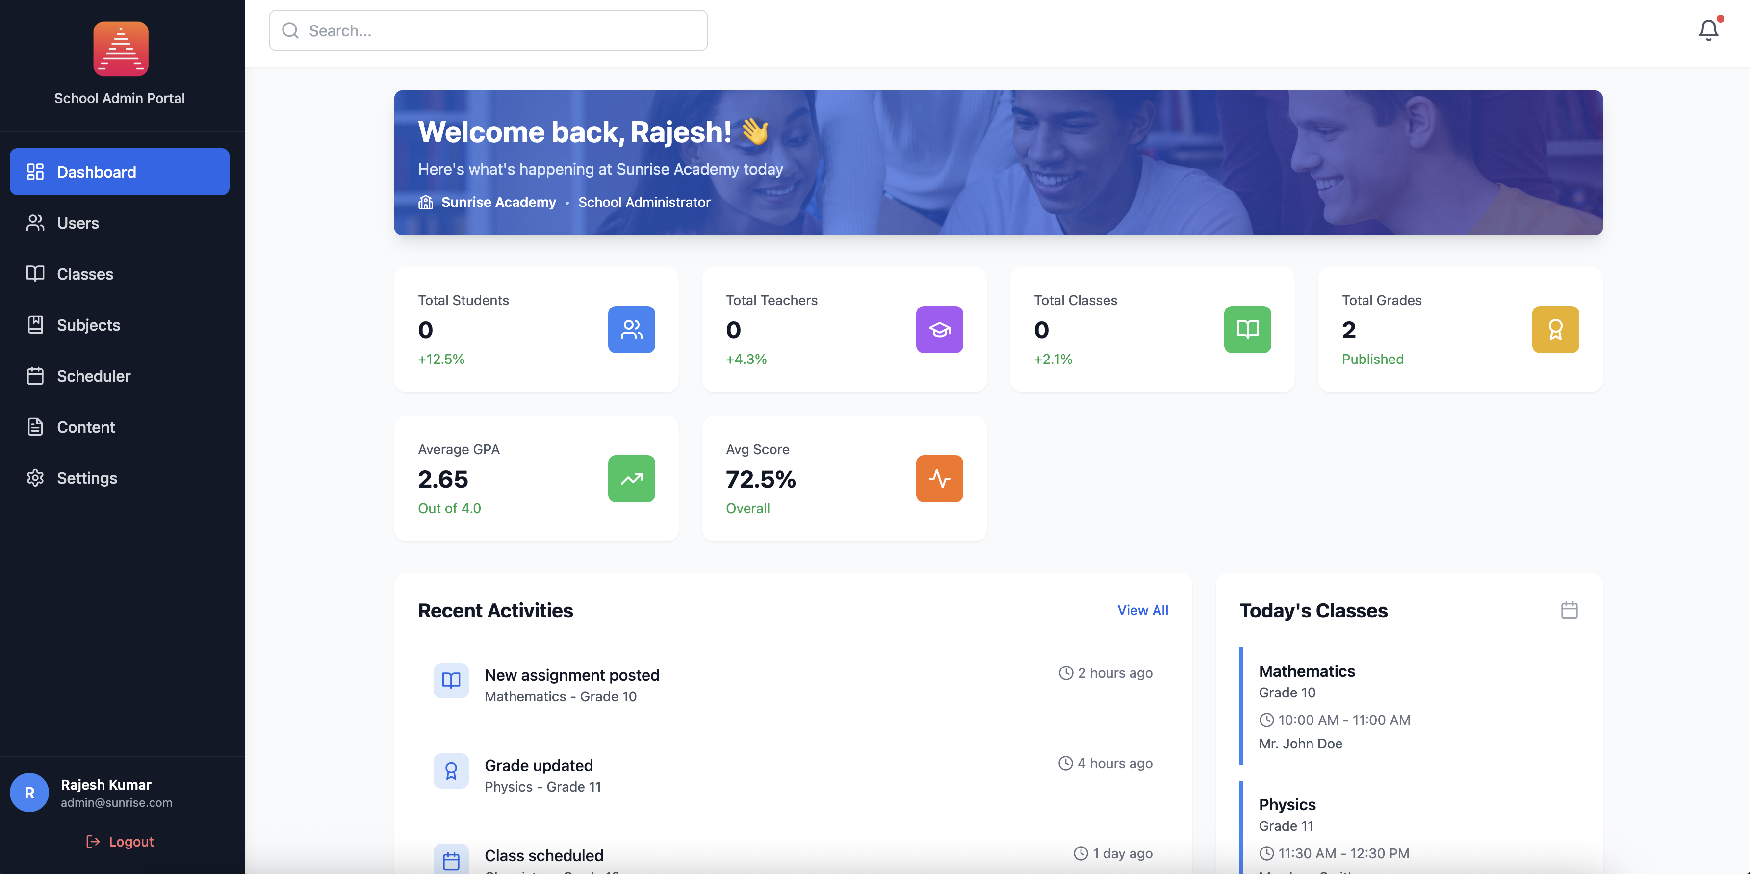Select the Classes sidebar icon
Viewport: 1750px width, 874px height.
coord(35,274)
